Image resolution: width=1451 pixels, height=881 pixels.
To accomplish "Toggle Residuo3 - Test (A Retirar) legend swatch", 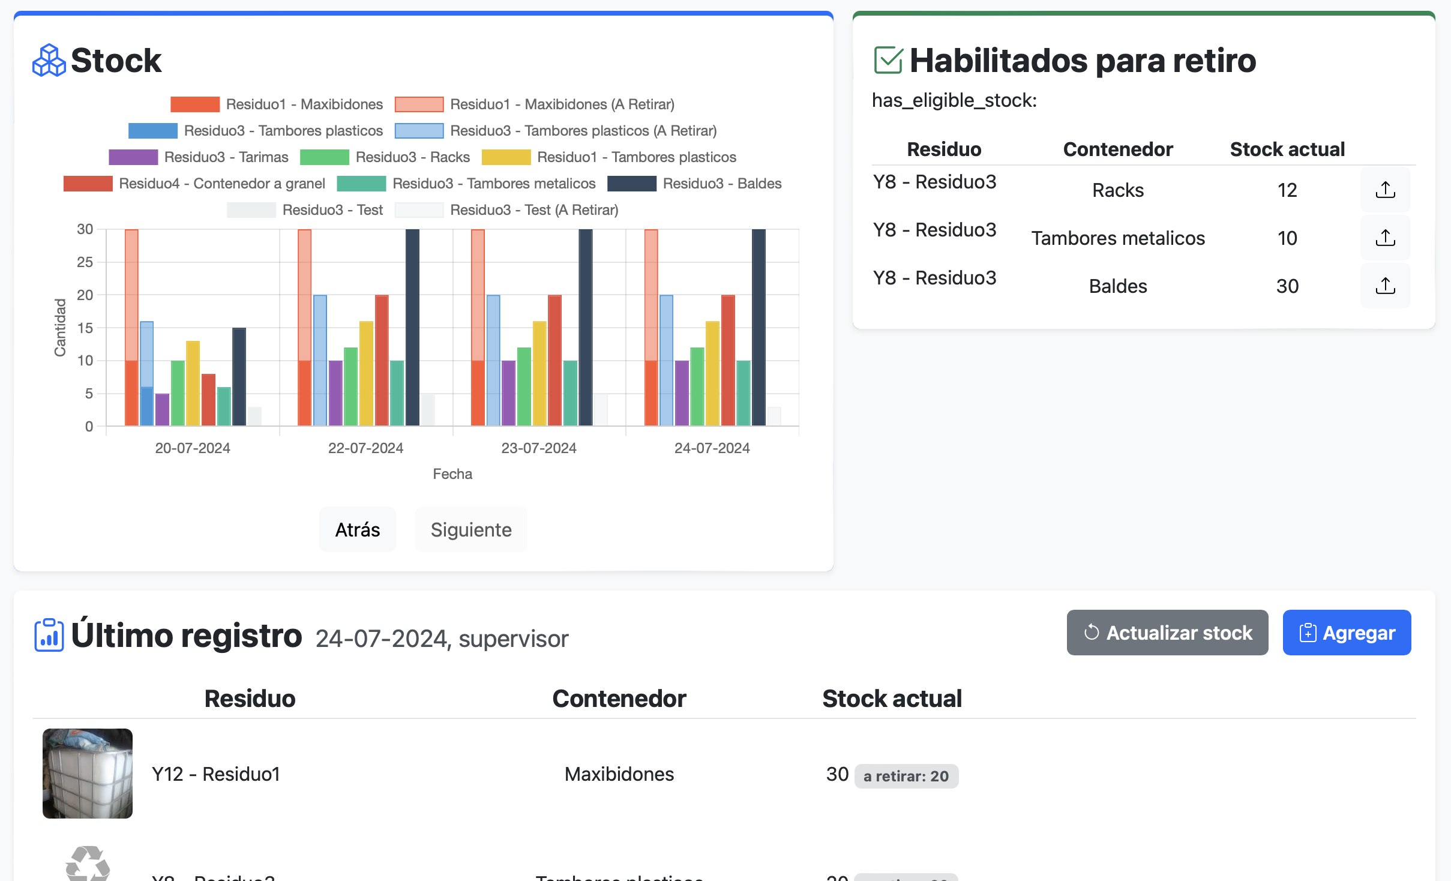I will point(419,210).
